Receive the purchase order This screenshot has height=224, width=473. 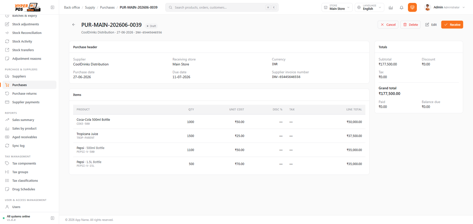452,25
